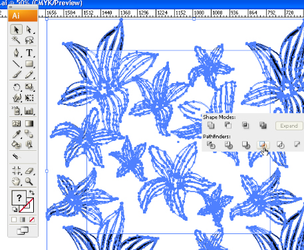The width and height of the screenshot is (304, 250).
Task: Click the "Shape Modes:" label
Action: click(220, 117)
